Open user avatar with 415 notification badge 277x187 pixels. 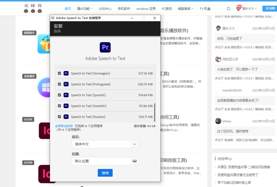click(x=239, y=8)
